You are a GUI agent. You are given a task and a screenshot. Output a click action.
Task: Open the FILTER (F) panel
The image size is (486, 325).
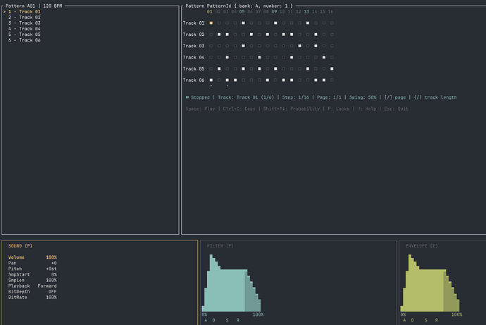tap(220, 246)
